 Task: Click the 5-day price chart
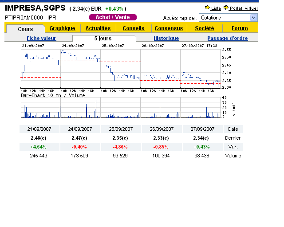pyautogui.click(x=120, y=69)
